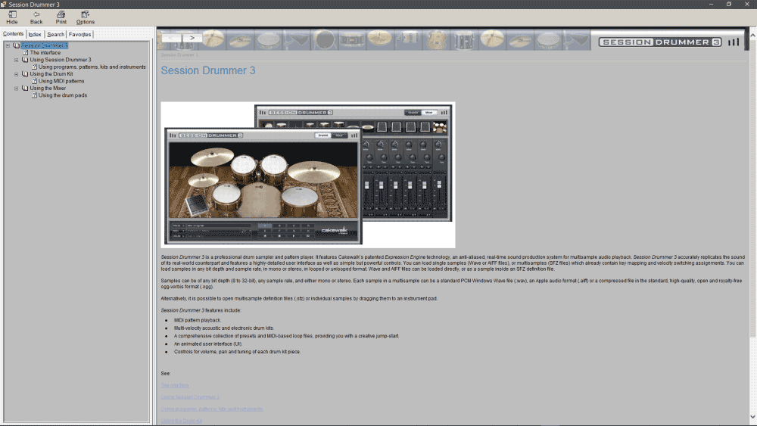
Task: Open the Options toolbar menu
Action: tap(86, 17)
